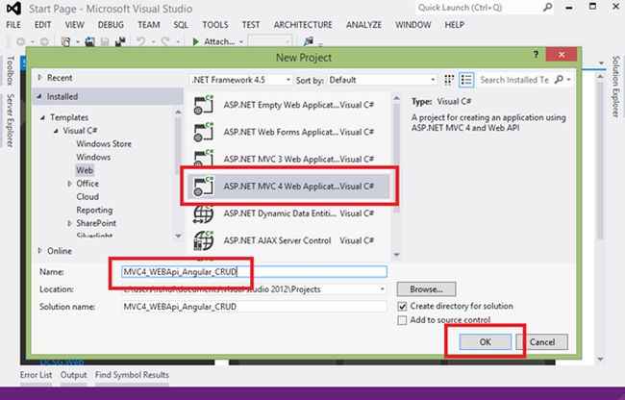The width and height of the screenshot is (625, 400).
Task: Open the DEBUG menu
Action: (111, 25)
